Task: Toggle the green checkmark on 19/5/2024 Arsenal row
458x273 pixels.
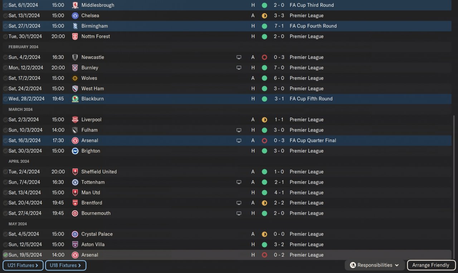Action: pyautogui.click(x=5, y=255)
